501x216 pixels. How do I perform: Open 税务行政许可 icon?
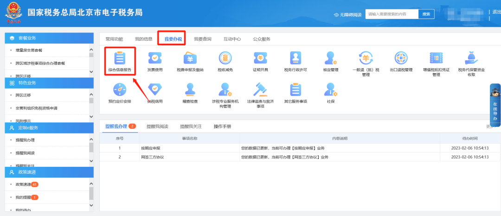click(295, 58)
